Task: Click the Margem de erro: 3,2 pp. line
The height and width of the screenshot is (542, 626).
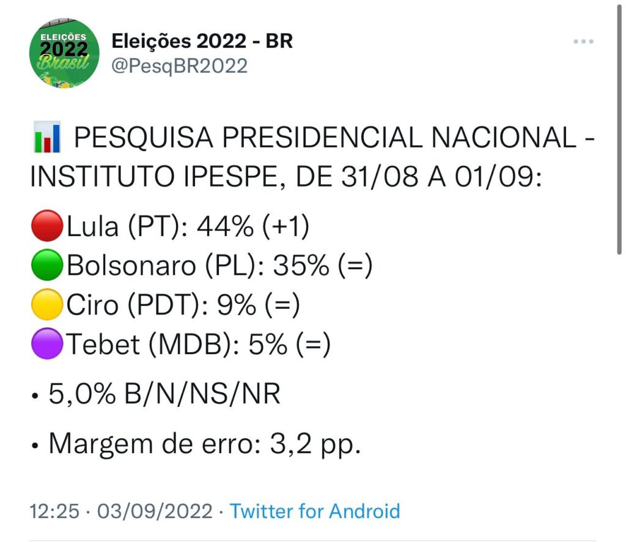Action: [x=204, y=444]
